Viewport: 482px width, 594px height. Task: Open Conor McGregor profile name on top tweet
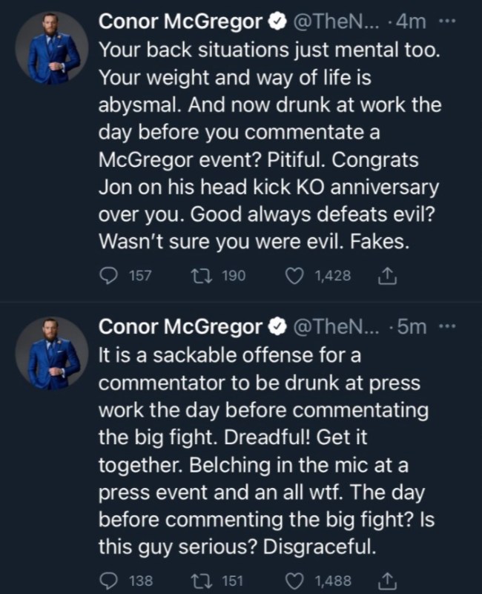point(180,22)
